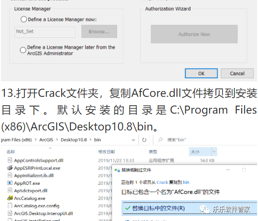Click 应用程序扩展 type cell
Image resolution: width=258 pixels, height=221 pixels.
pos(161,160)
